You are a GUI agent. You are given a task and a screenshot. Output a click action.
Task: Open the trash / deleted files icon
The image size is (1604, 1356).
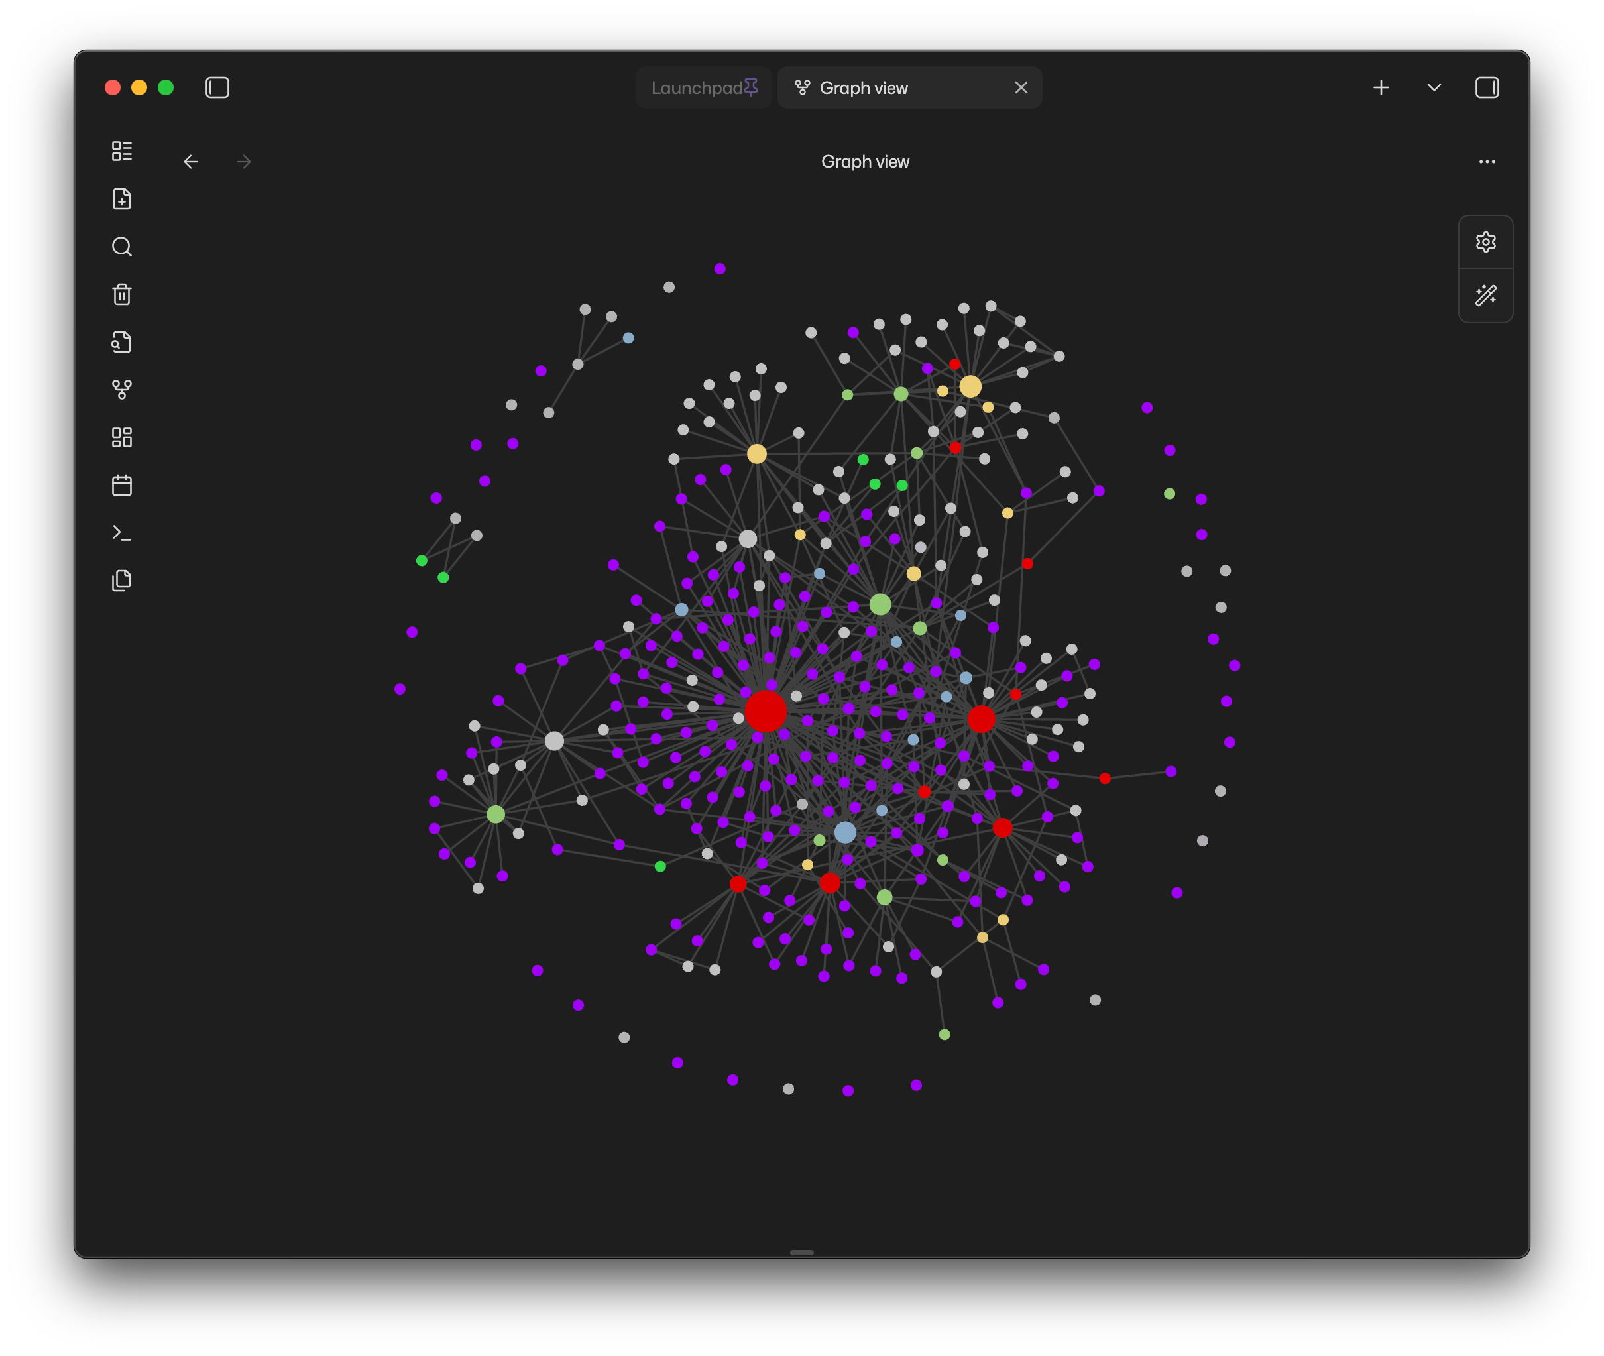(121, 294)
